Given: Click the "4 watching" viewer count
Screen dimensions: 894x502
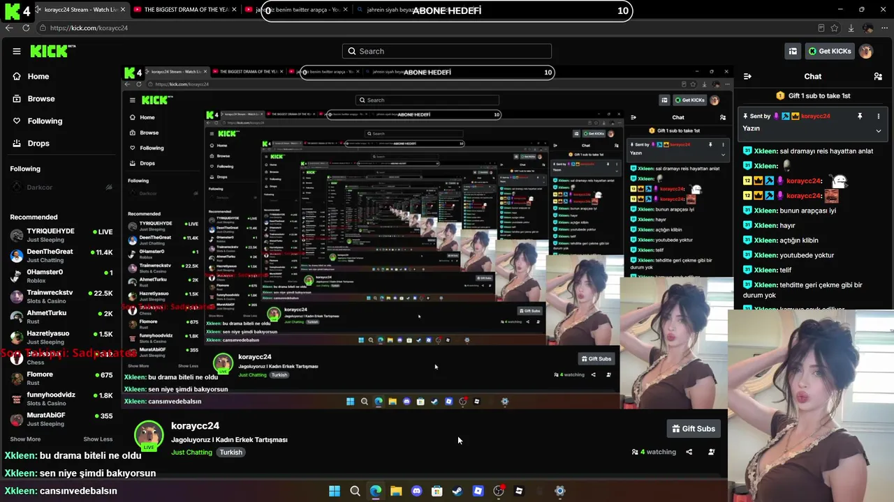Looking at the screenshot, I should click(x=654, y=452).
